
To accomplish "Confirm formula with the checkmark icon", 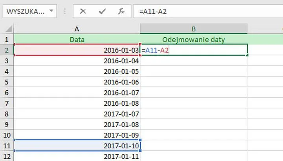I will tap(102, 11).
